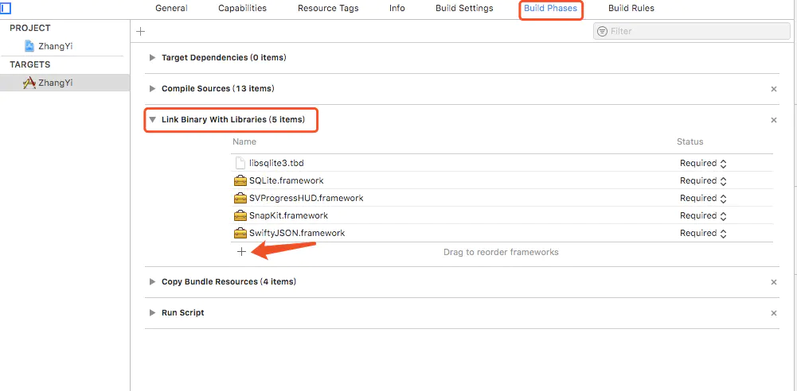
Task: Select the ZhangYi target app icon
Action: pos(30,83)
